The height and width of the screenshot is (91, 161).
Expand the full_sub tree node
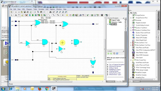pos(108,24)
